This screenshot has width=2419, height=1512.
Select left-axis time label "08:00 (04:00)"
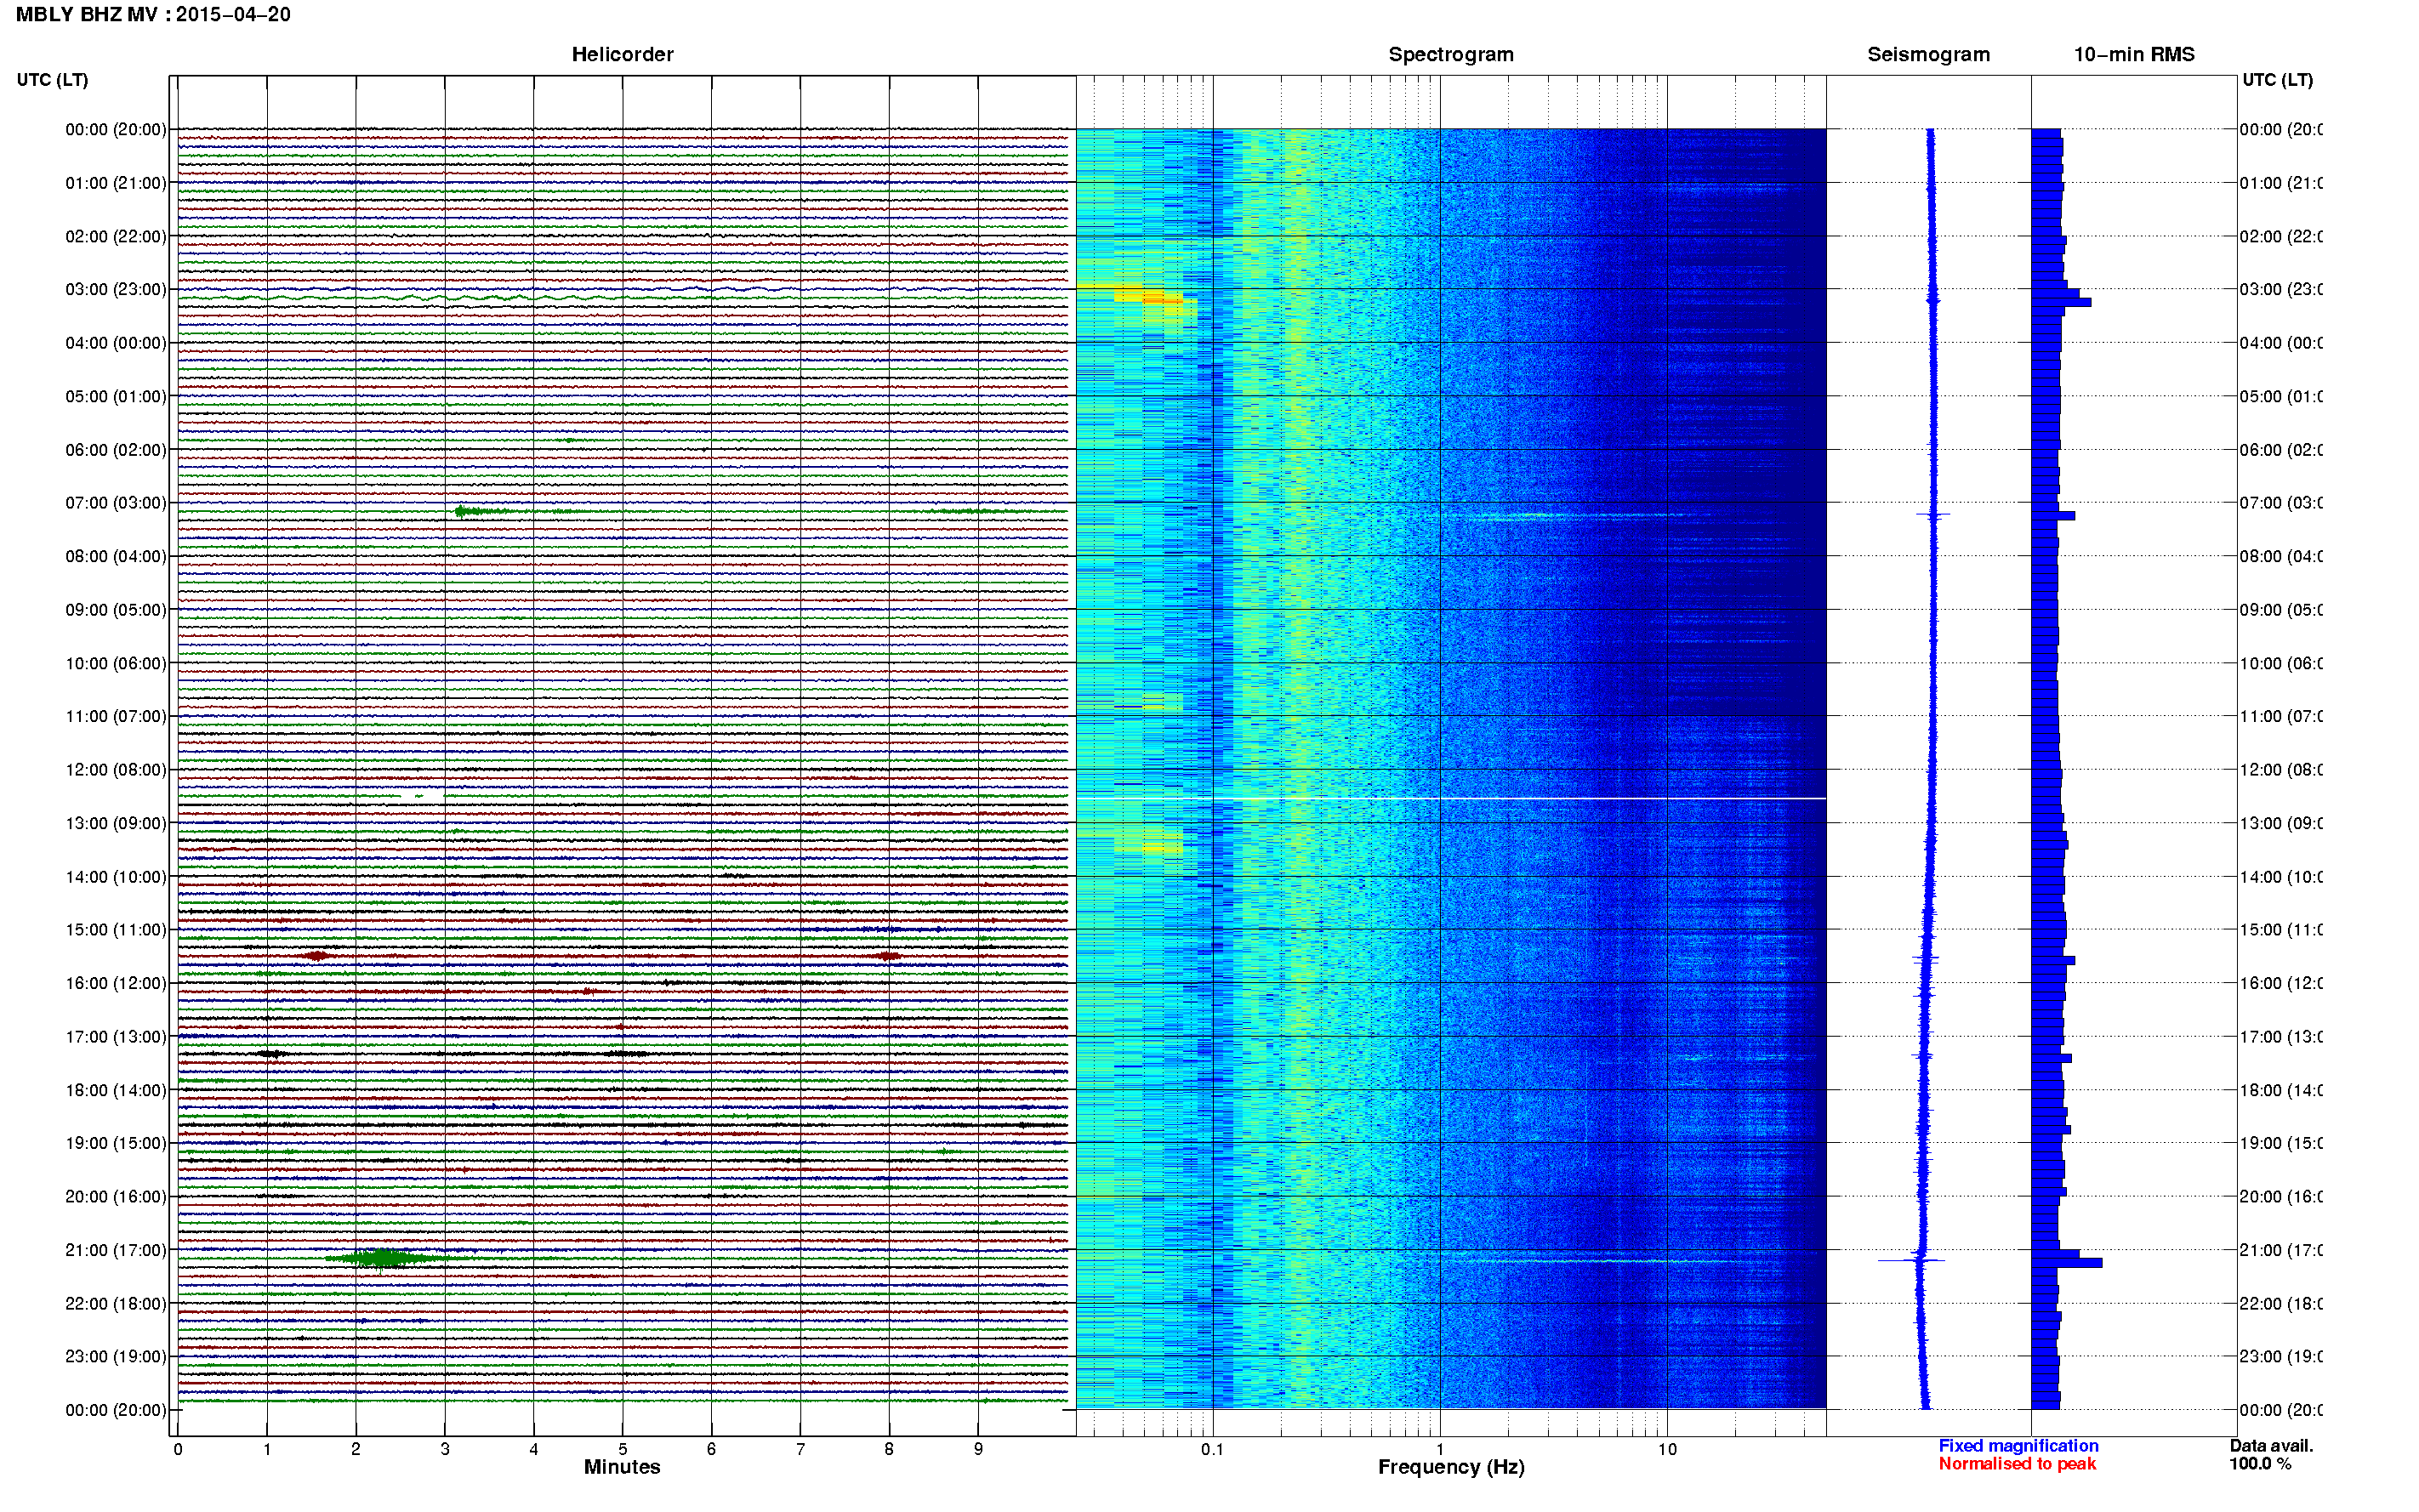[116, 556]
